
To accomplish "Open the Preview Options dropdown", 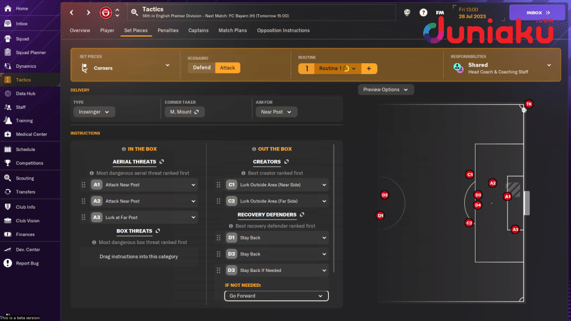I will pos(385,90).
